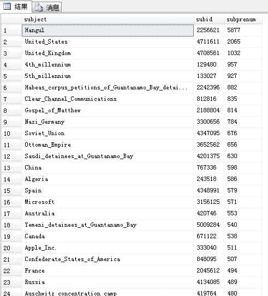The width and height of the screenshot is (268, 296).
Task: Select subprenum value 5877
Action: click(x=243, y=30)
